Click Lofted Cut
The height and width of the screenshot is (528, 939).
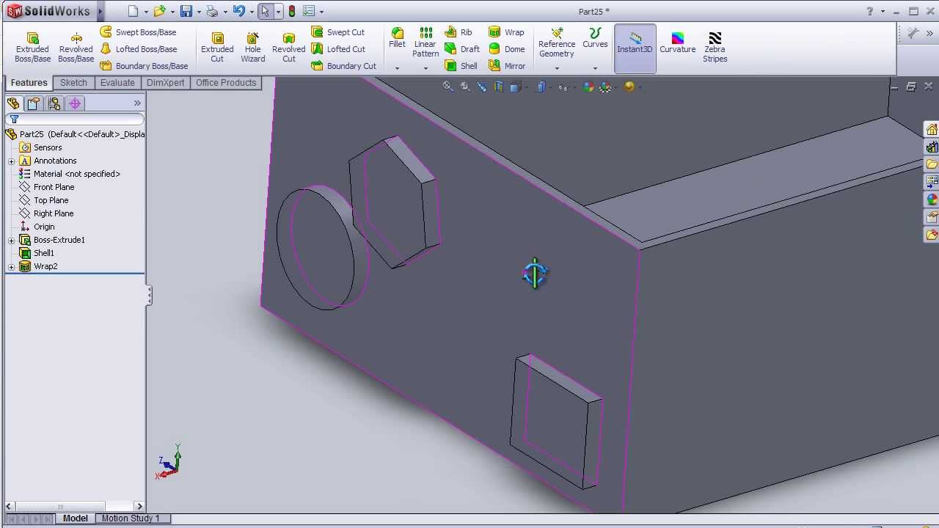337,49
